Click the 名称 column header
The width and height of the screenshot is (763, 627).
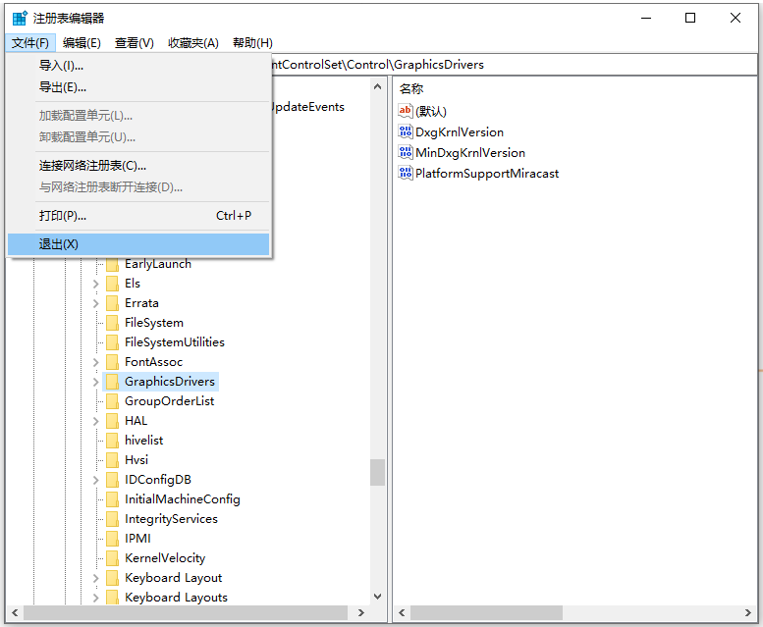pos(411,89)
